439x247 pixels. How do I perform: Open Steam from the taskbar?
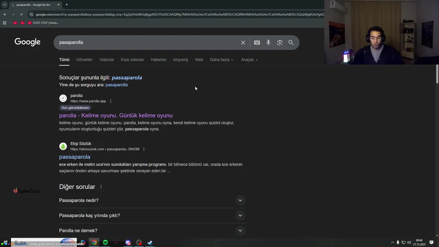coord(150,243)
